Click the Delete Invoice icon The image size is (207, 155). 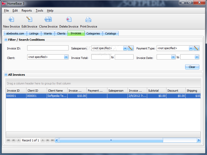pyautogui.click(x=69, y=19)
